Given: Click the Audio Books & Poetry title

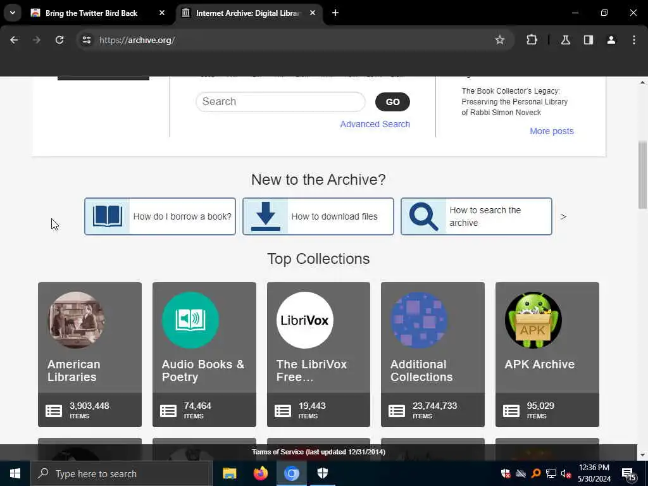Looking at the screenshot, I should coord(203,371).
